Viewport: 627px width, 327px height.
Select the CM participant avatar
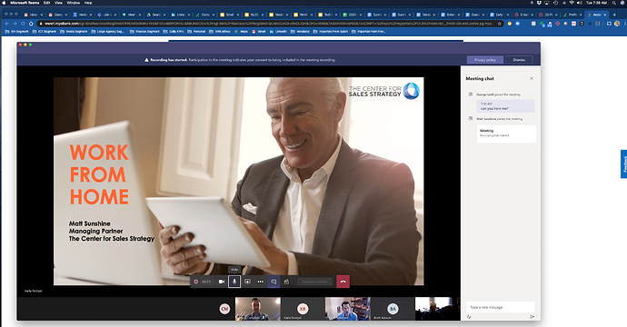[224, 309]
